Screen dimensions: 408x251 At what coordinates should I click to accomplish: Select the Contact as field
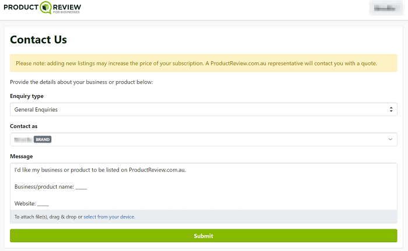coord(203,140)
